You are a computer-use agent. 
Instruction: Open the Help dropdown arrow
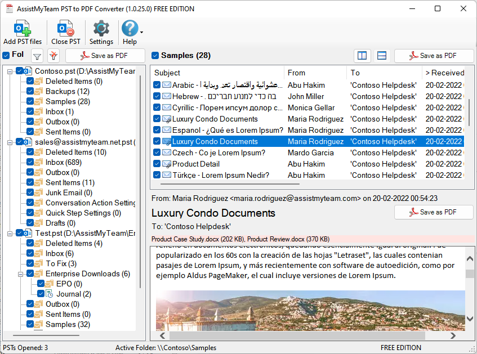[141, 33]
